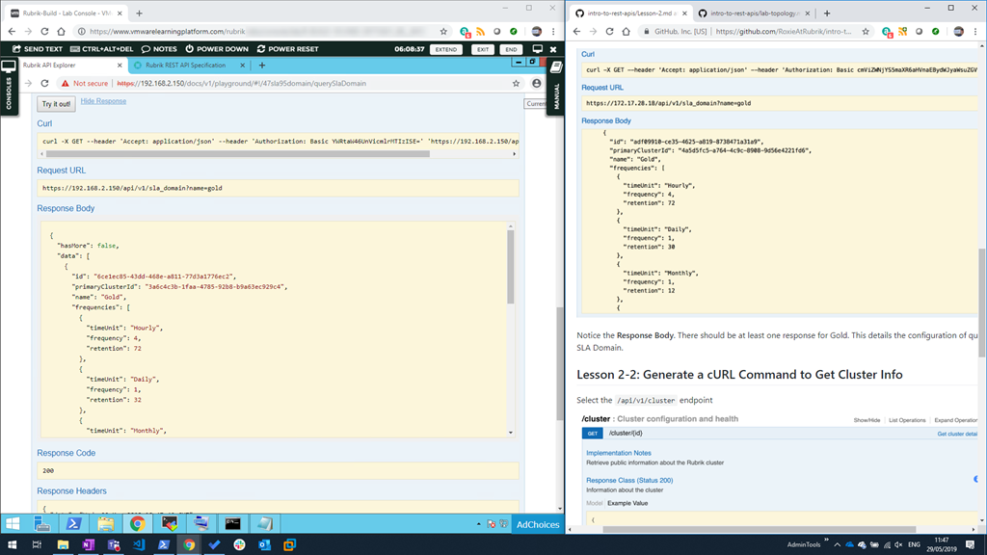Go back in the left Chrome window
Viewport: 987px width, 555px height.
[12, 32]
